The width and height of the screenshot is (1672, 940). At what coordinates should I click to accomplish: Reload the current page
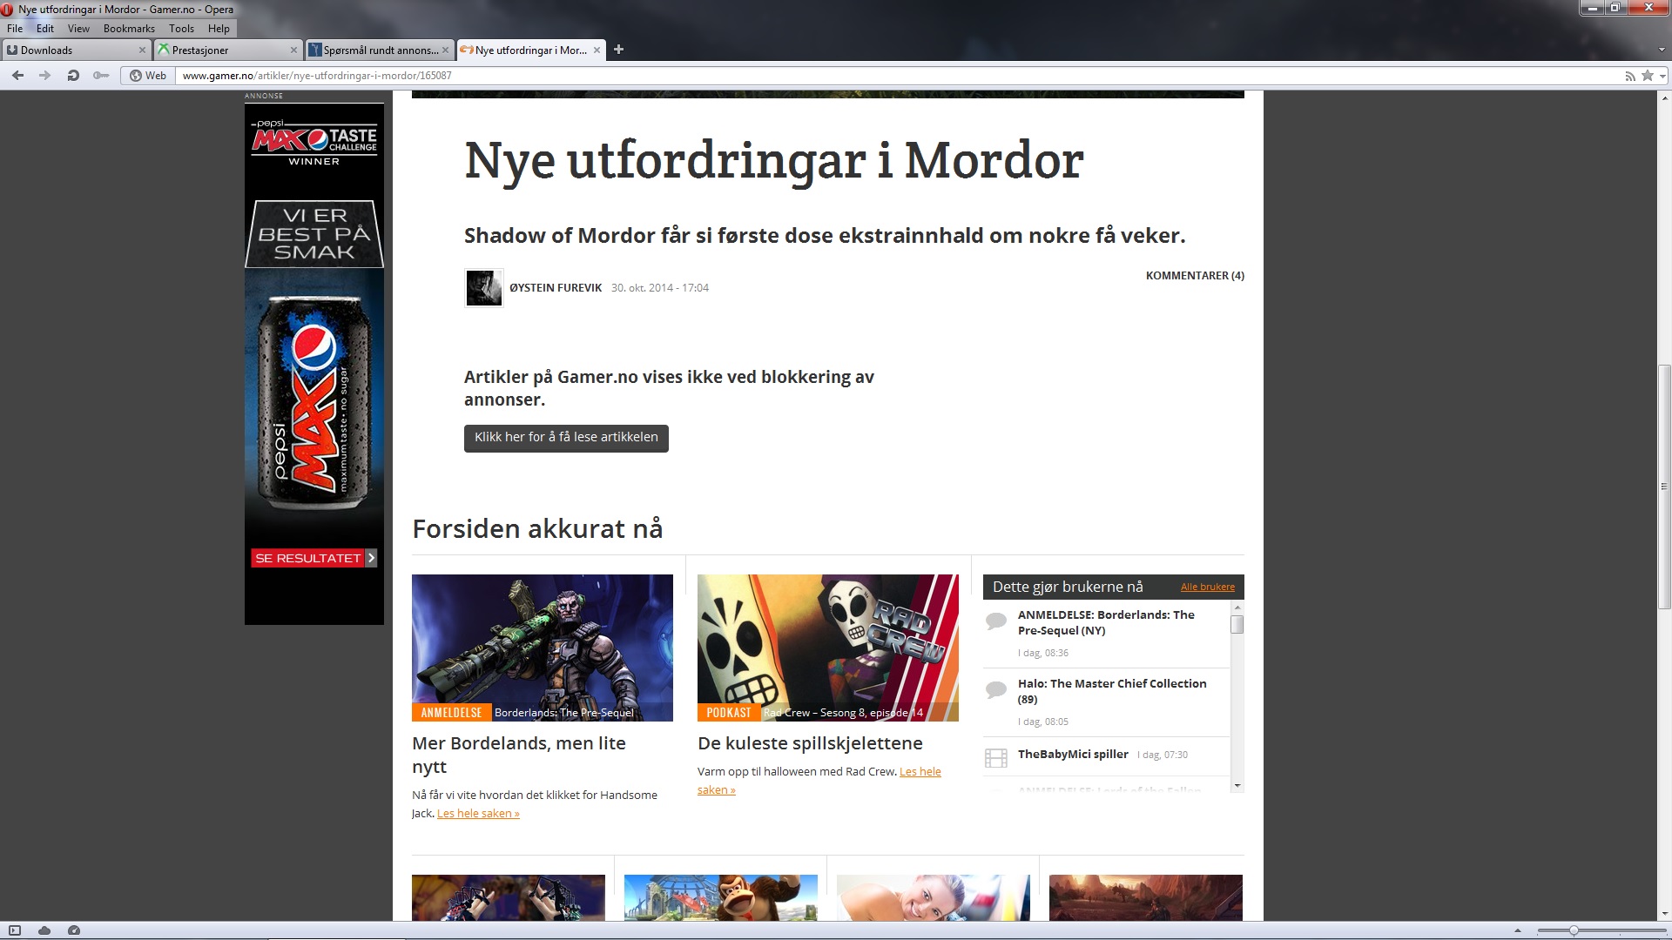(73, 76)
